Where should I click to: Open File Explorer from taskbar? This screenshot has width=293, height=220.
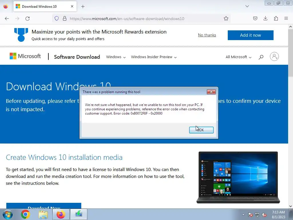click(x=43, y=214)
